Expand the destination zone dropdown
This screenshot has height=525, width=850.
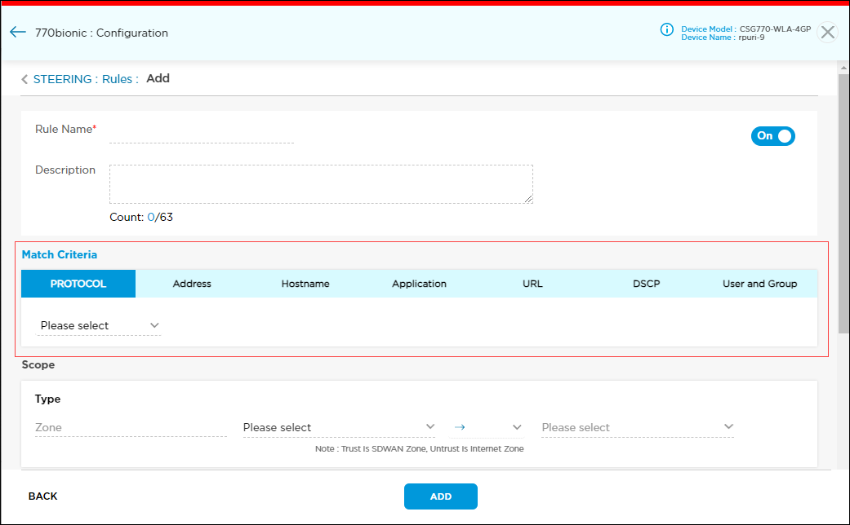(x=637, y=427)
